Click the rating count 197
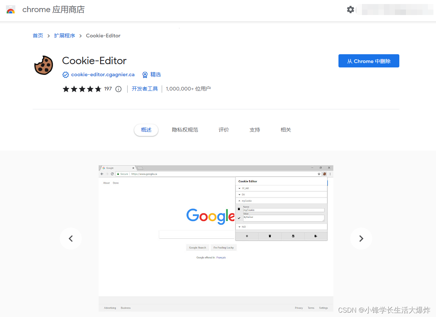Image resolution: width=436 pixels, height=317 pixels. click(x=108, y=89)
